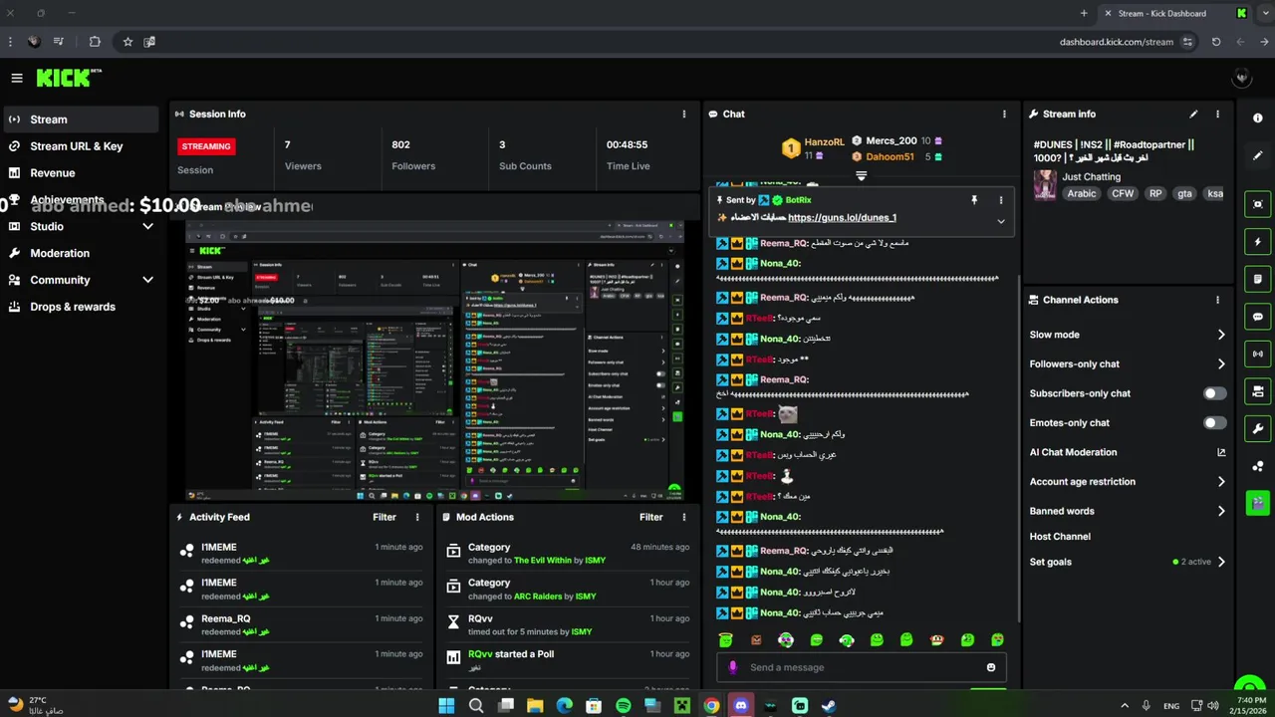Open Chat panel options menu
The image size is (1275, 717).
(x=1004, y=114)
